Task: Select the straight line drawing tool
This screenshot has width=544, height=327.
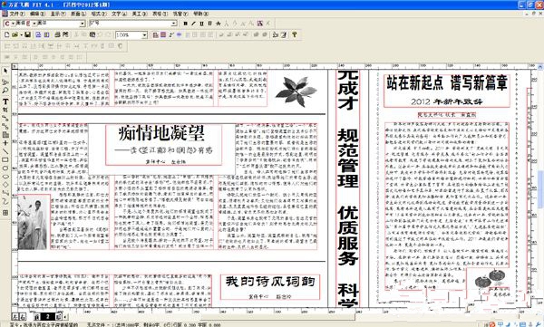Action: (5, 151)
